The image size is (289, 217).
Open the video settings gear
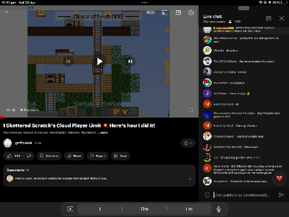[191, 13]
